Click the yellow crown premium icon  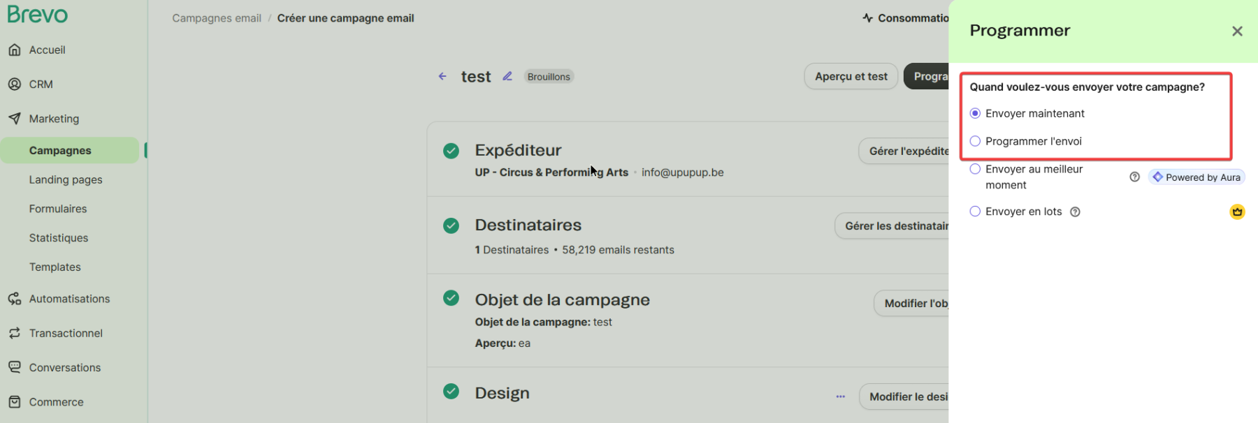(1237, 211)
